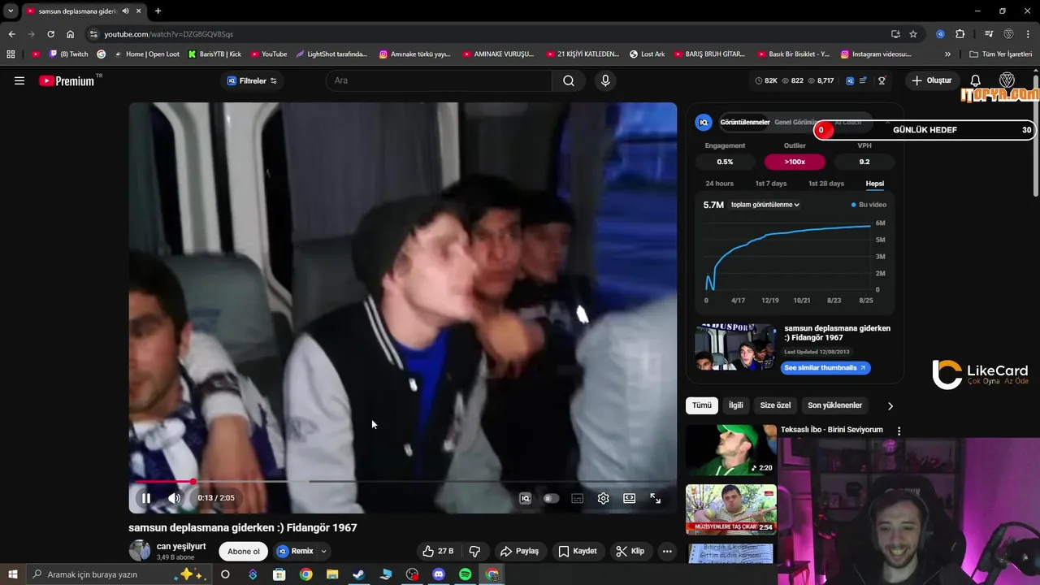The image size is (1040, 585).
Task: Open toplam görüntülenme metric dropdown
Action: [x=765, y=205]
